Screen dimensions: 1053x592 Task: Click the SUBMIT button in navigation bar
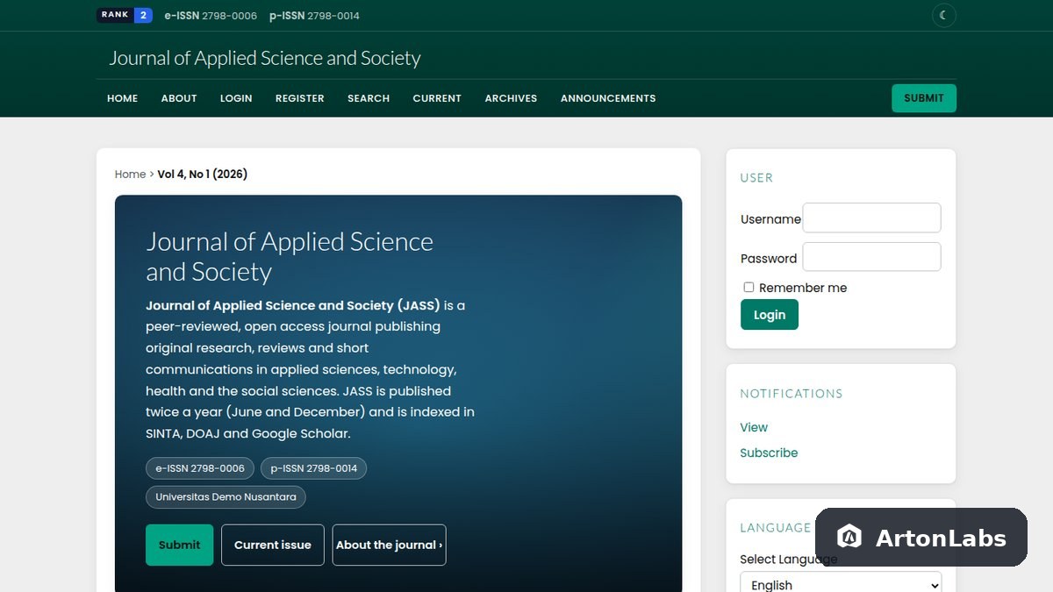coord(924,98)
